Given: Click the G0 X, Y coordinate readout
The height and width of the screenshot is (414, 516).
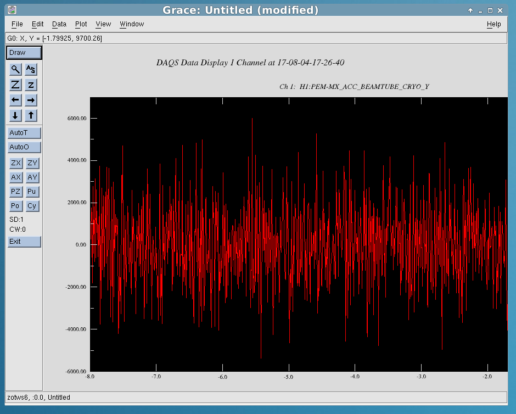Looking at the screenshot, I should pyautogui.click(x=55, y=38).
